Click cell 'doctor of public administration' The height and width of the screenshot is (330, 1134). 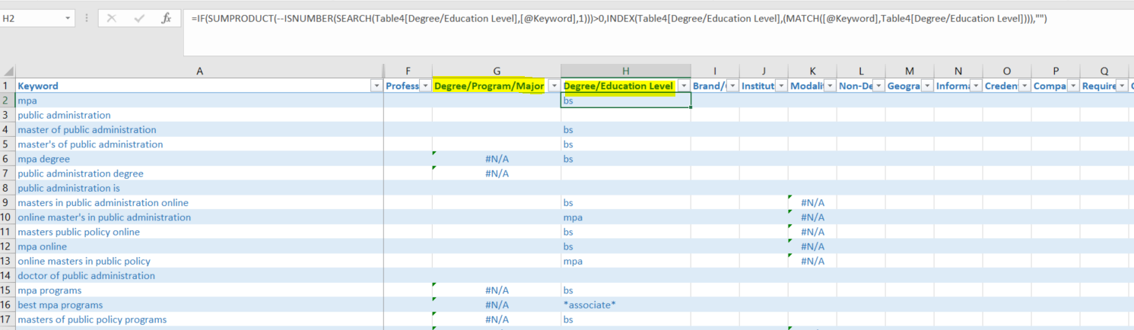(x=199, y=276)
